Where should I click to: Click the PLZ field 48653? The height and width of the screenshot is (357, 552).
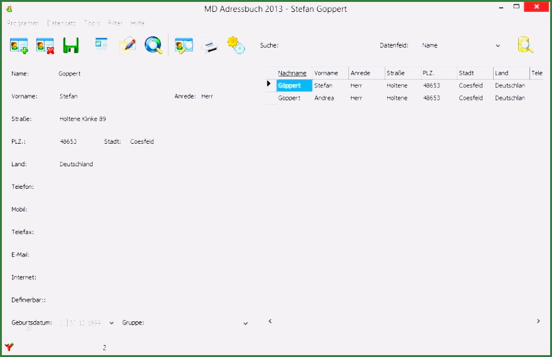click(78, 141)
